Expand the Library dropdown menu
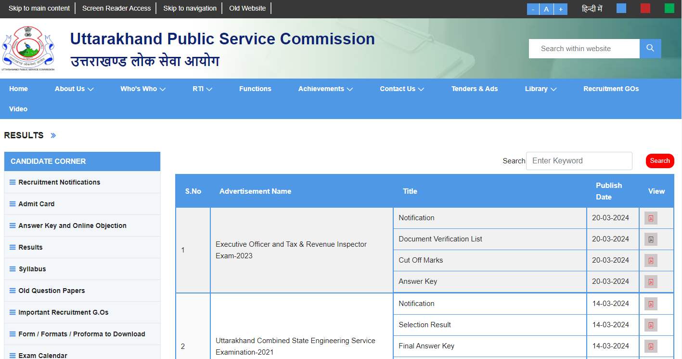682x359 pixels. tap(540, 89)
